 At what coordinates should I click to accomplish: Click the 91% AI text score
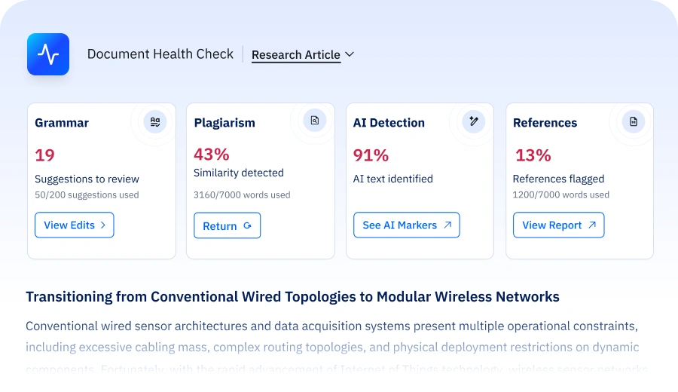pos(371,155)
